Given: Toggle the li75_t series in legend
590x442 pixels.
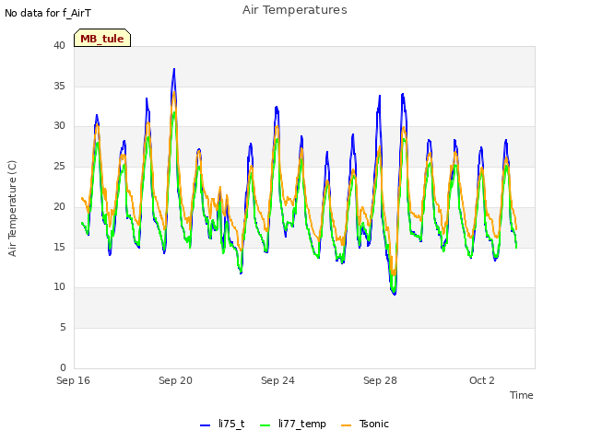Looking at the screenshot, I should click(x=222, y=425).
